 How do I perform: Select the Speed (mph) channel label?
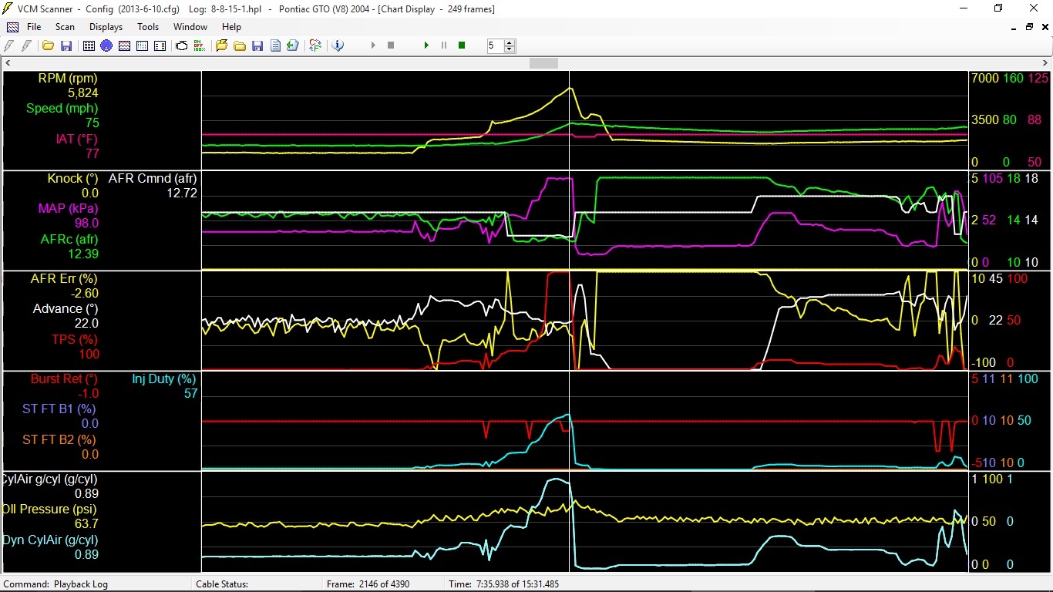pos(62,109)
